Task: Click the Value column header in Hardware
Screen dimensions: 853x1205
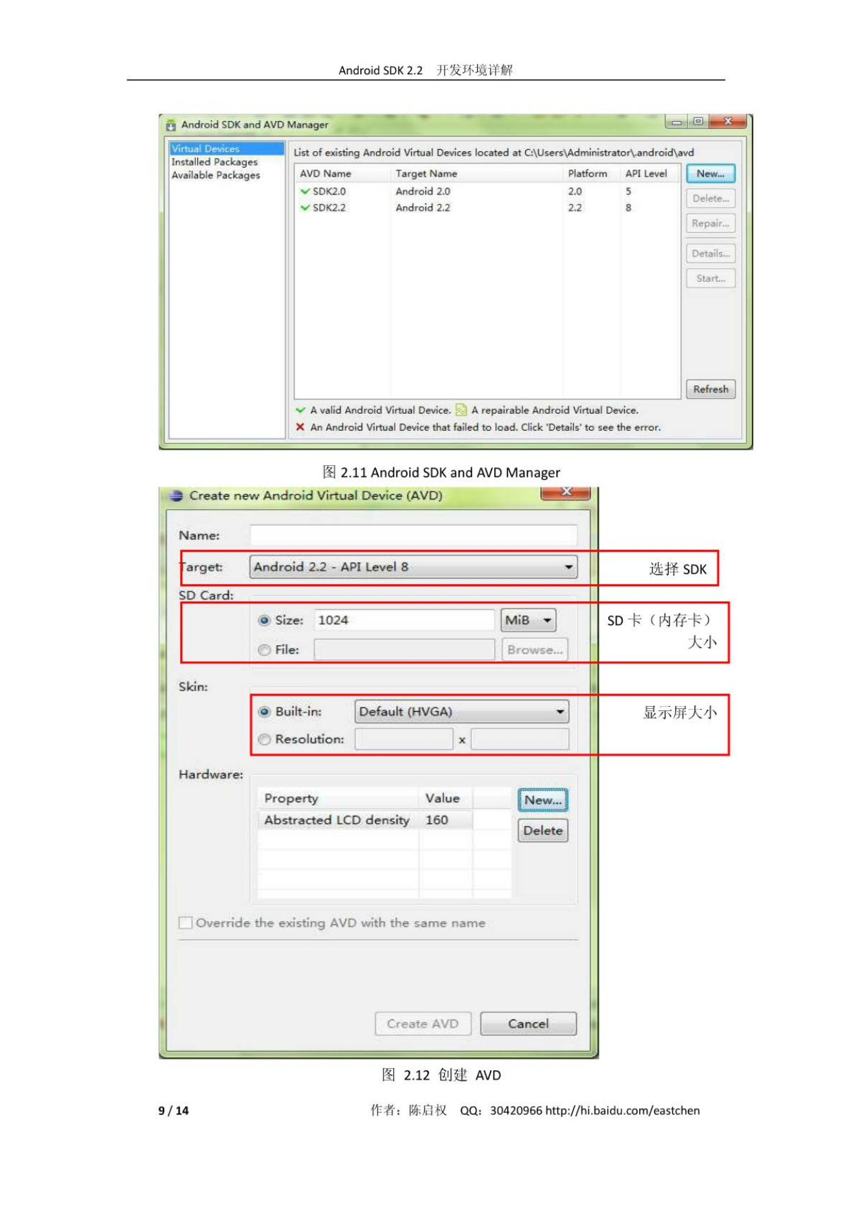Action: tap(445, 798)
